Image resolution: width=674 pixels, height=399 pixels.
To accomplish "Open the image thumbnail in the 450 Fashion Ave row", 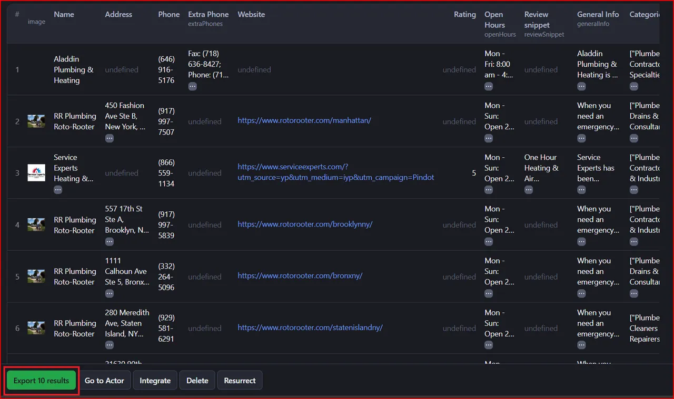I will [x=36, y=121].
